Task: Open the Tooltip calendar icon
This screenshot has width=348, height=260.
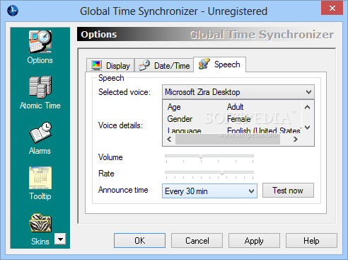Action: click(x=40, y=178)
